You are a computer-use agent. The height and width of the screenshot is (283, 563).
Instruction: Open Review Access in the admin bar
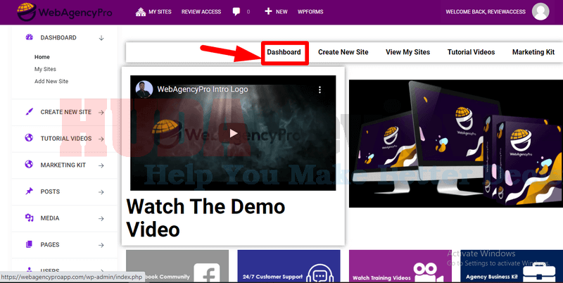(201, 12)
